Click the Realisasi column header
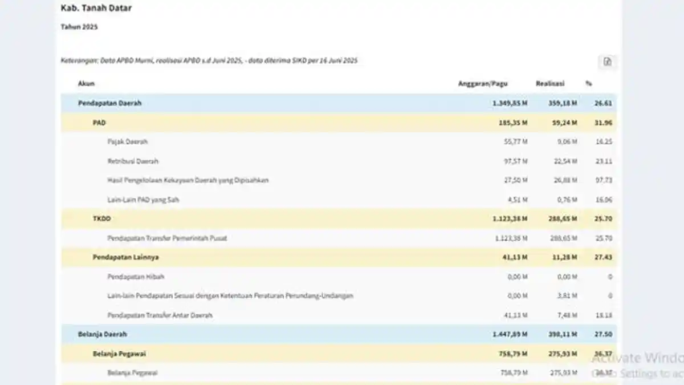Screen dimensions: 684x385 tap(550, 84)
